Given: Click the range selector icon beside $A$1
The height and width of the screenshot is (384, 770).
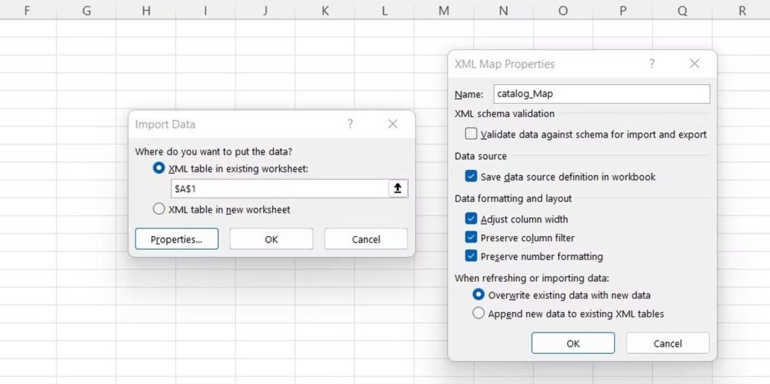Looking at the screenshot, I should coord(398,189).
